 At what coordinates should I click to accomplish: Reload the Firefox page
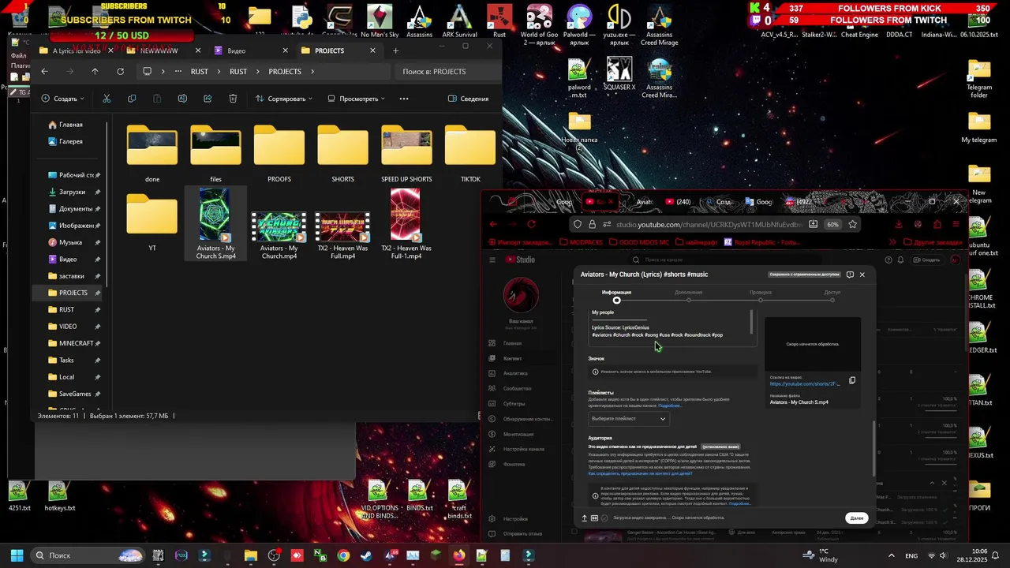[531, 224]
